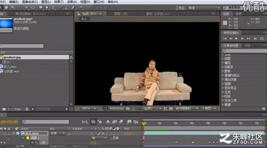This screenshot has width=267, height=148.
Task: Click the new composition icon in project panel
Action: click(x=10, y=109)
